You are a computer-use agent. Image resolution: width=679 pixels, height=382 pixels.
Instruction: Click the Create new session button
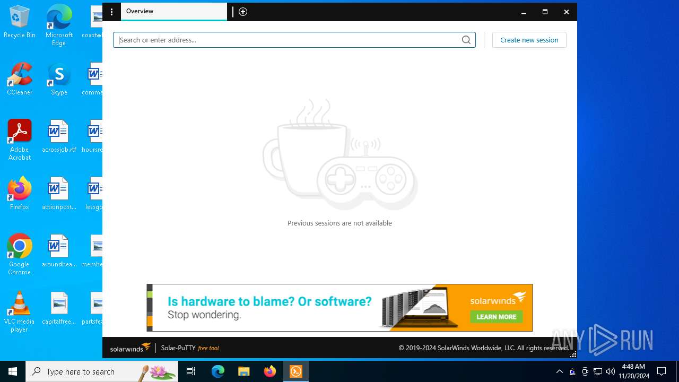tap(529, 40)
